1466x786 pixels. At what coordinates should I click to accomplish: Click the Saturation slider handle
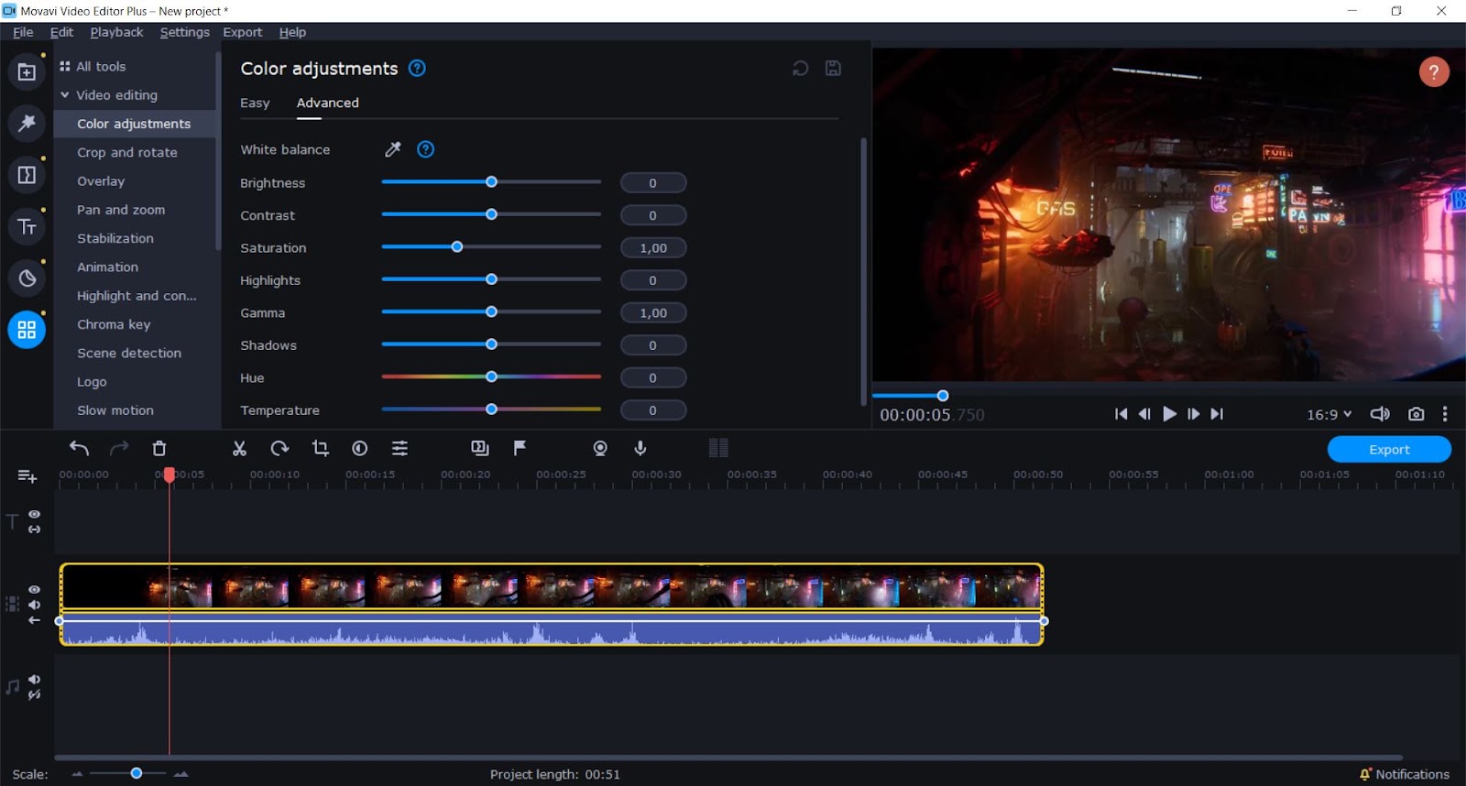click(457, 247)
